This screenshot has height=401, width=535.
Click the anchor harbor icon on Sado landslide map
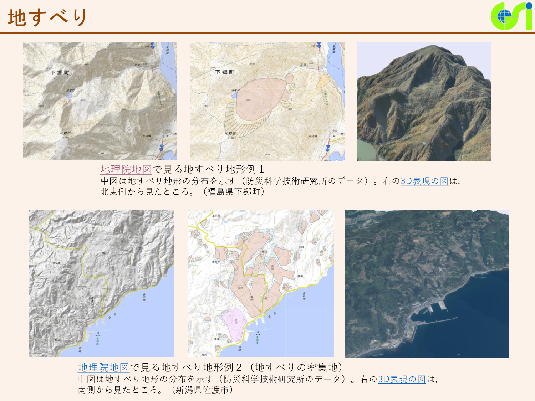click(x=258, y=333)
